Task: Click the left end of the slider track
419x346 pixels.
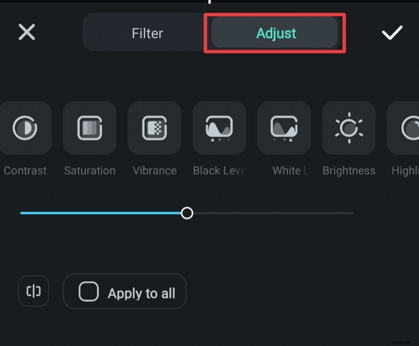Action: pyautogui.click(x=21, y=213)
